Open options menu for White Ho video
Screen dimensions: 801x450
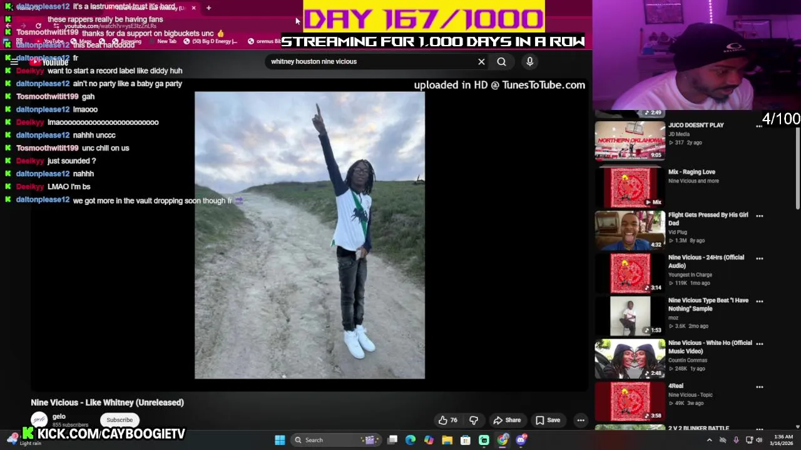tap(759, 343)
